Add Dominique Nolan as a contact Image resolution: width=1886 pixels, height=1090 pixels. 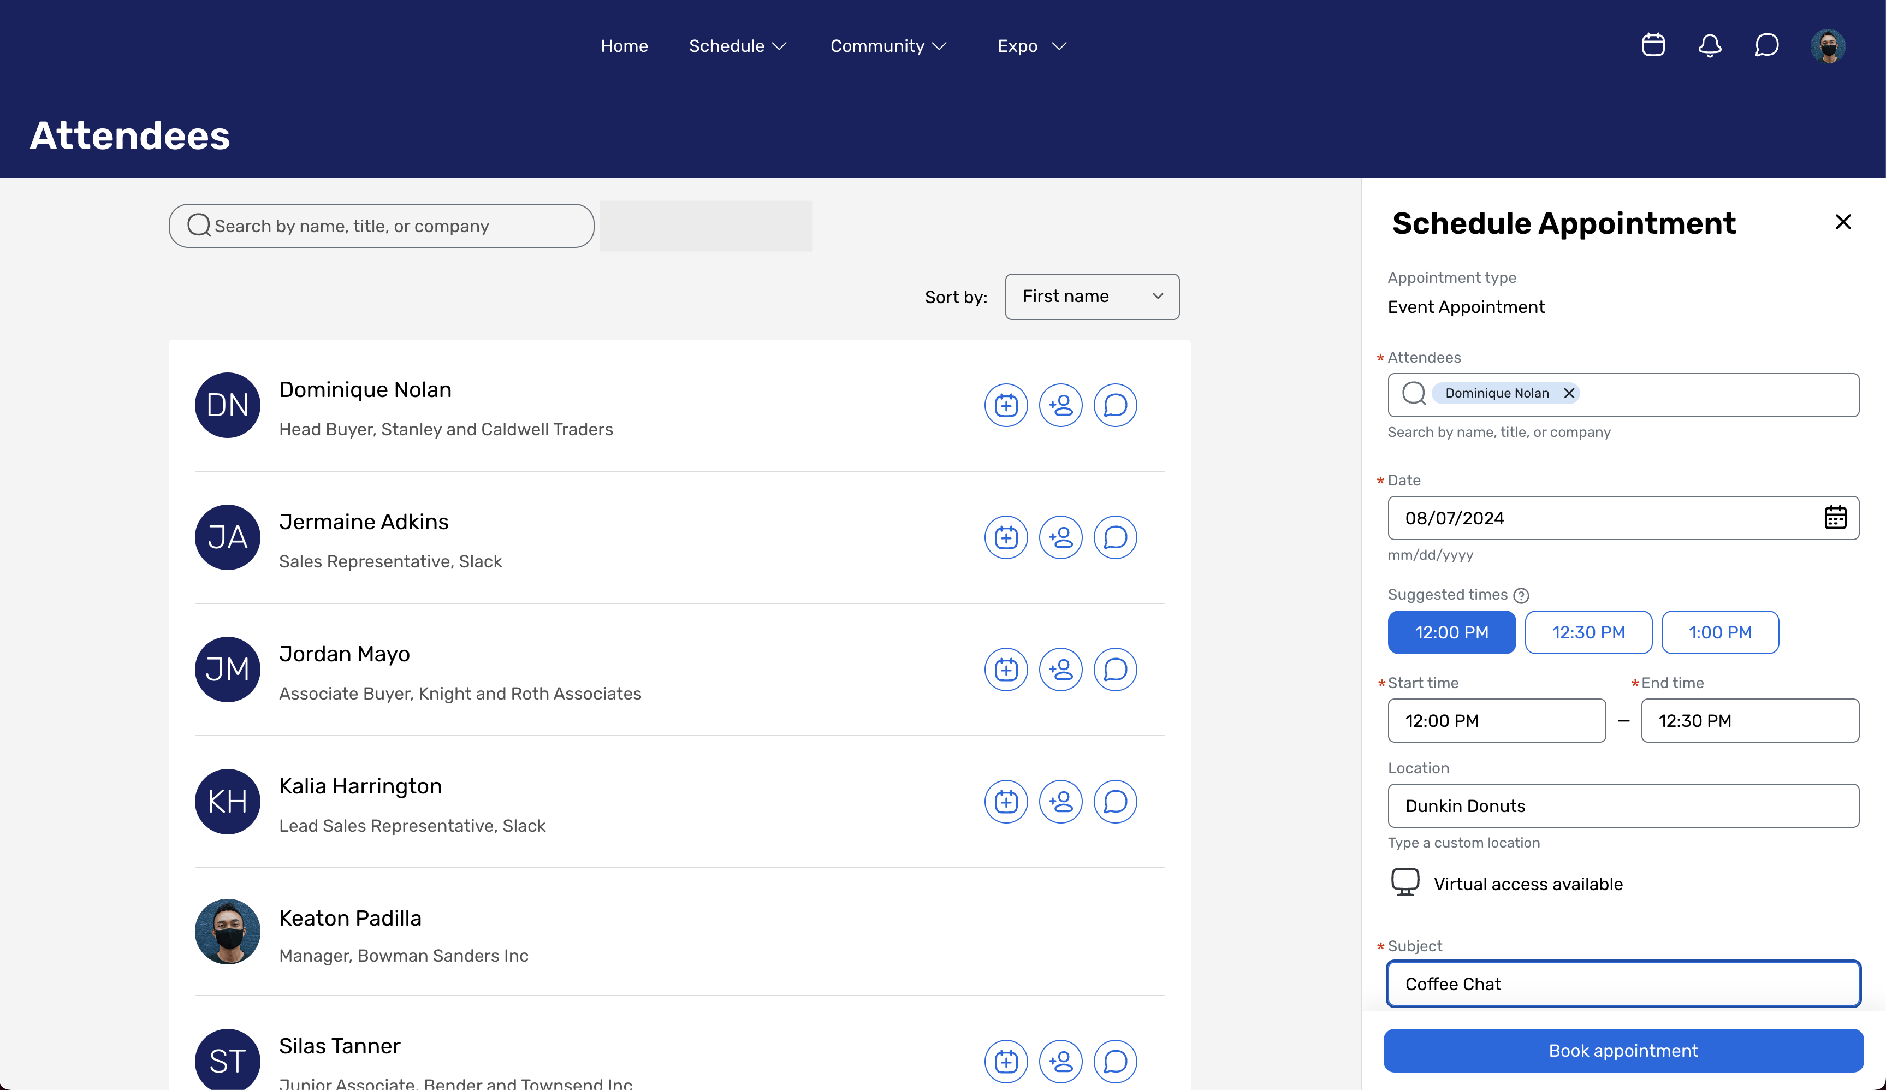[x=1060, y=405]
